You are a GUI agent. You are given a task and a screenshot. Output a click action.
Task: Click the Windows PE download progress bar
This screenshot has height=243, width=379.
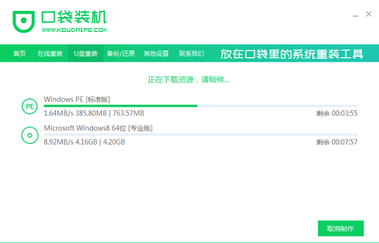point(201,106)
